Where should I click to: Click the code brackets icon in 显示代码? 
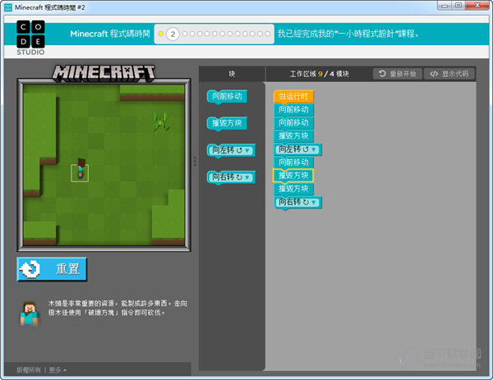pyautogui.click(x=434, y=74)
